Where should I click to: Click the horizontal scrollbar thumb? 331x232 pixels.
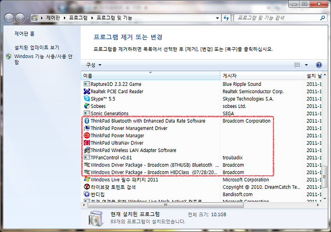tap(165, 205)
